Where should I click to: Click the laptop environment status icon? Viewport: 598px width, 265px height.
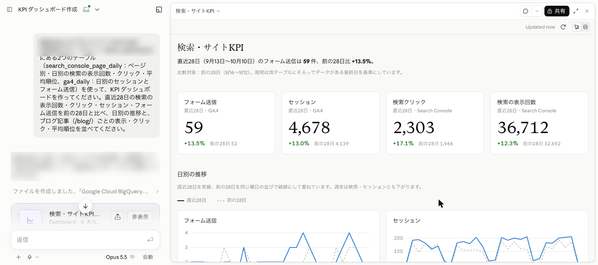coord(87,9)
